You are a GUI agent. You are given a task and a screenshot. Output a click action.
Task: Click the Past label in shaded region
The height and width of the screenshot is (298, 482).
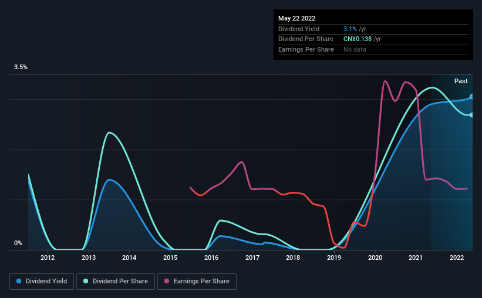click(461, 81)
